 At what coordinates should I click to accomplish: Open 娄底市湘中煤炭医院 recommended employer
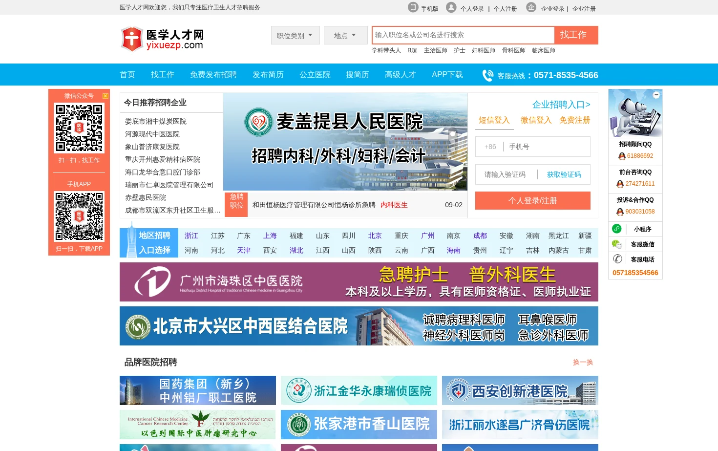click(156, 121)
